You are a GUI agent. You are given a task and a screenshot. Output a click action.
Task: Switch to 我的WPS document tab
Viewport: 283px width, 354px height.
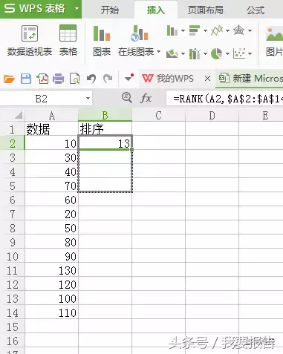168,79
